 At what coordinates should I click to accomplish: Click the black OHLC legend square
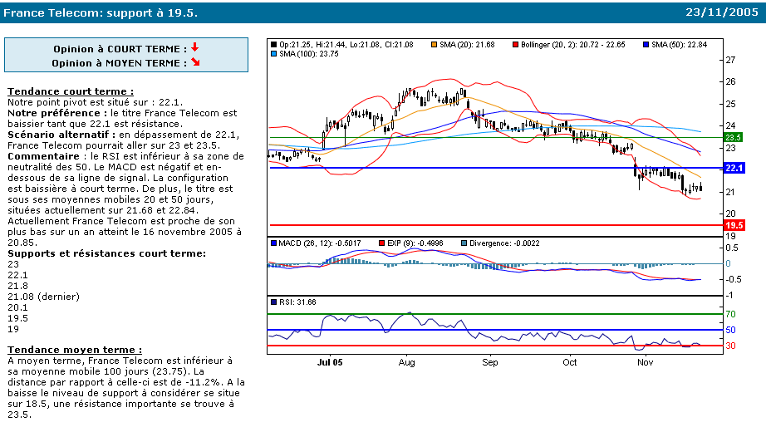[273, 45]
